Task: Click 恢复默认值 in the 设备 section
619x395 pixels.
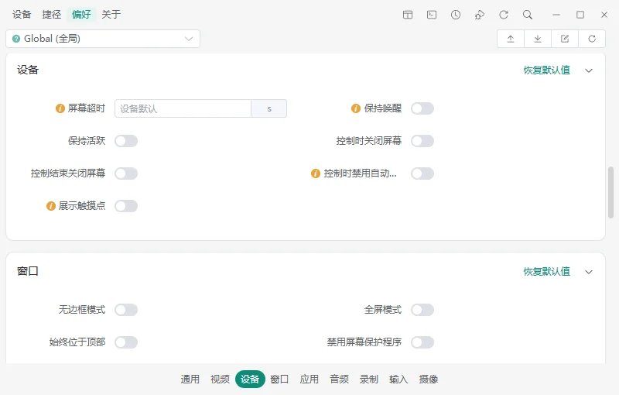Action: tap(547, 70)
